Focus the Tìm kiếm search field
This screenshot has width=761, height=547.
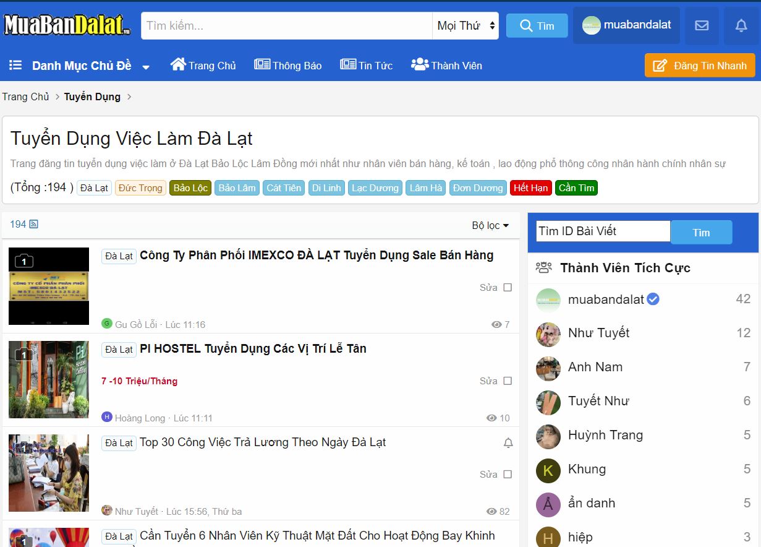[x=286, y=26]
